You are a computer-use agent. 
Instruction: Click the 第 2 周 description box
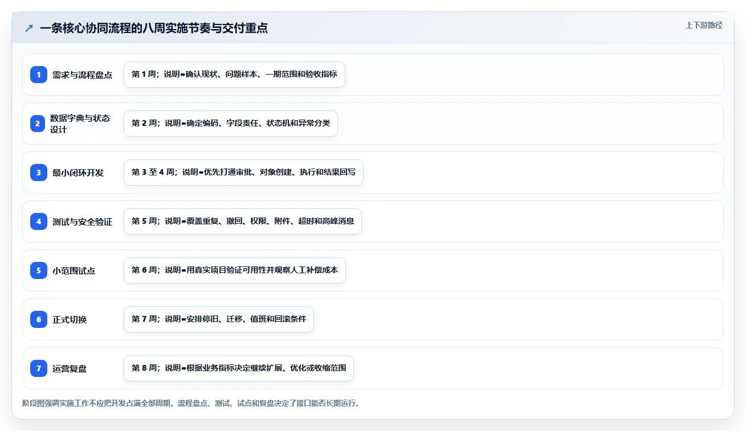[231, 124]
